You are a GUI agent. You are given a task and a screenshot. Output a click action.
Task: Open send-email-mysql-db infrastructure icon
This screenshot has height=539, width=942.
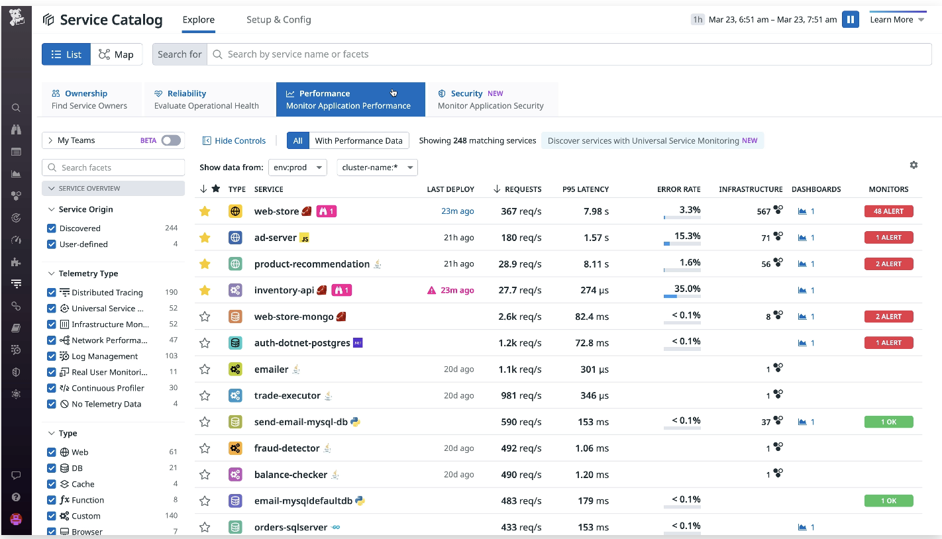(778, 420)
